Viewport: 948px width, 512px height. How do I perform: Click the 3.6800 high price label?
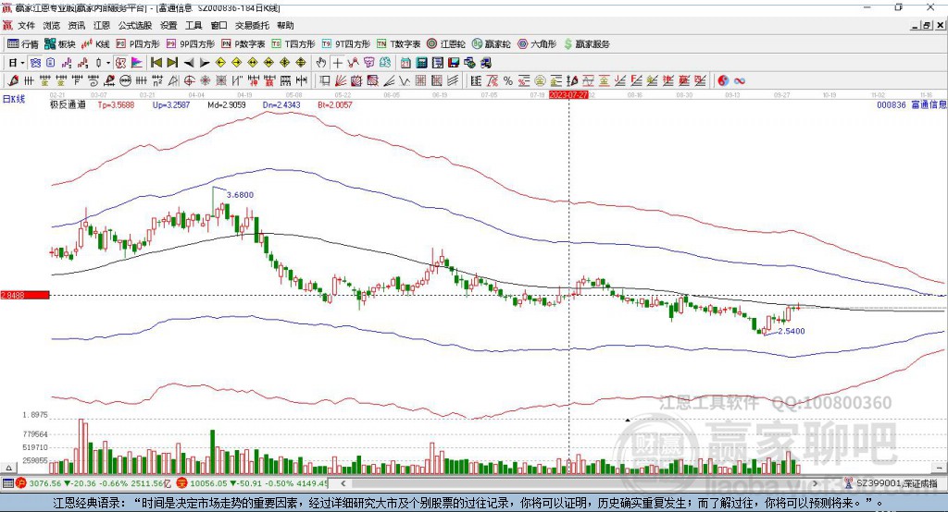click(x=240, y=194)
